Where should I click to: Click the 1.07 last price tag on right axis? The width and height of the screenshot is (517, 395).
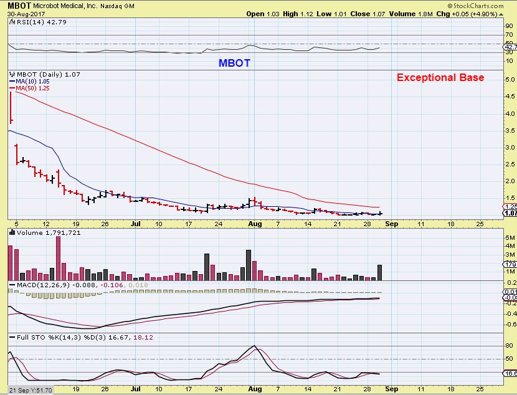(510, 213)
